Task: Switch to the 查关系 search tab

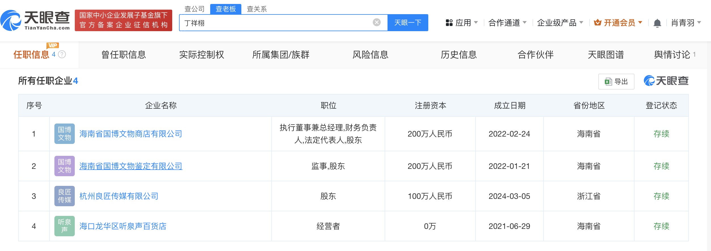Action: coord(257,9)
